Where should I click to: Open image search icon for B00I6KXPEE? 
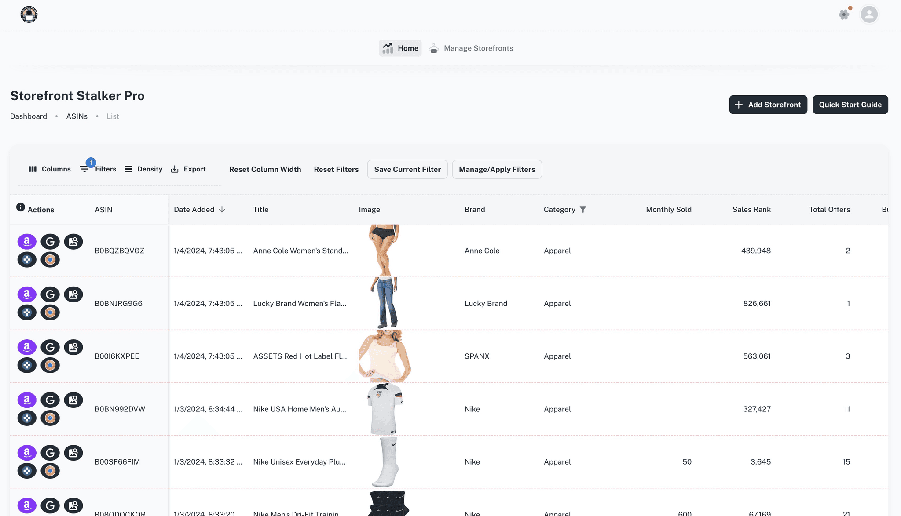pyautogui.click(x=73, y=347)
